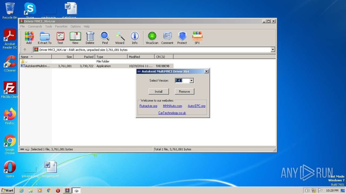Click the media player taskbar icon
346x194 pixels.
[40, 190]
